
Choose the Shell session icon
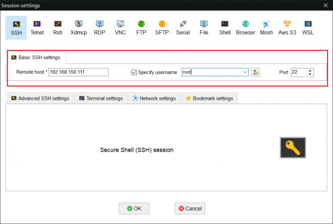(x=225, y=27)
